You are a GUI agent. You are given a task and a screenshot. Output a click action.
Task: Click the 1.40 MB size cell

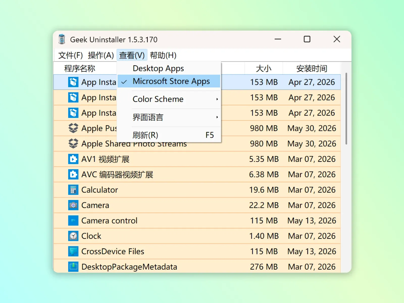(x=264, y=236)
